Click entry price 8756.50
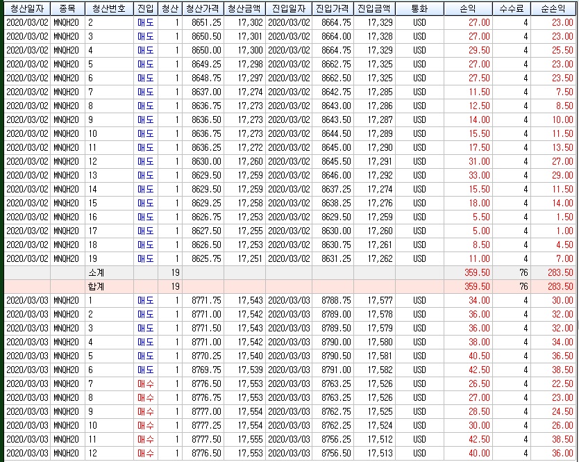This screenshot has width=579, height=462. [336, 453]
